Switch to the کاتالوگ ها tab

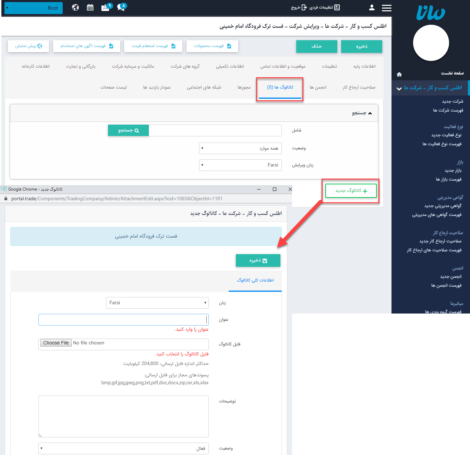pos(279,88)
